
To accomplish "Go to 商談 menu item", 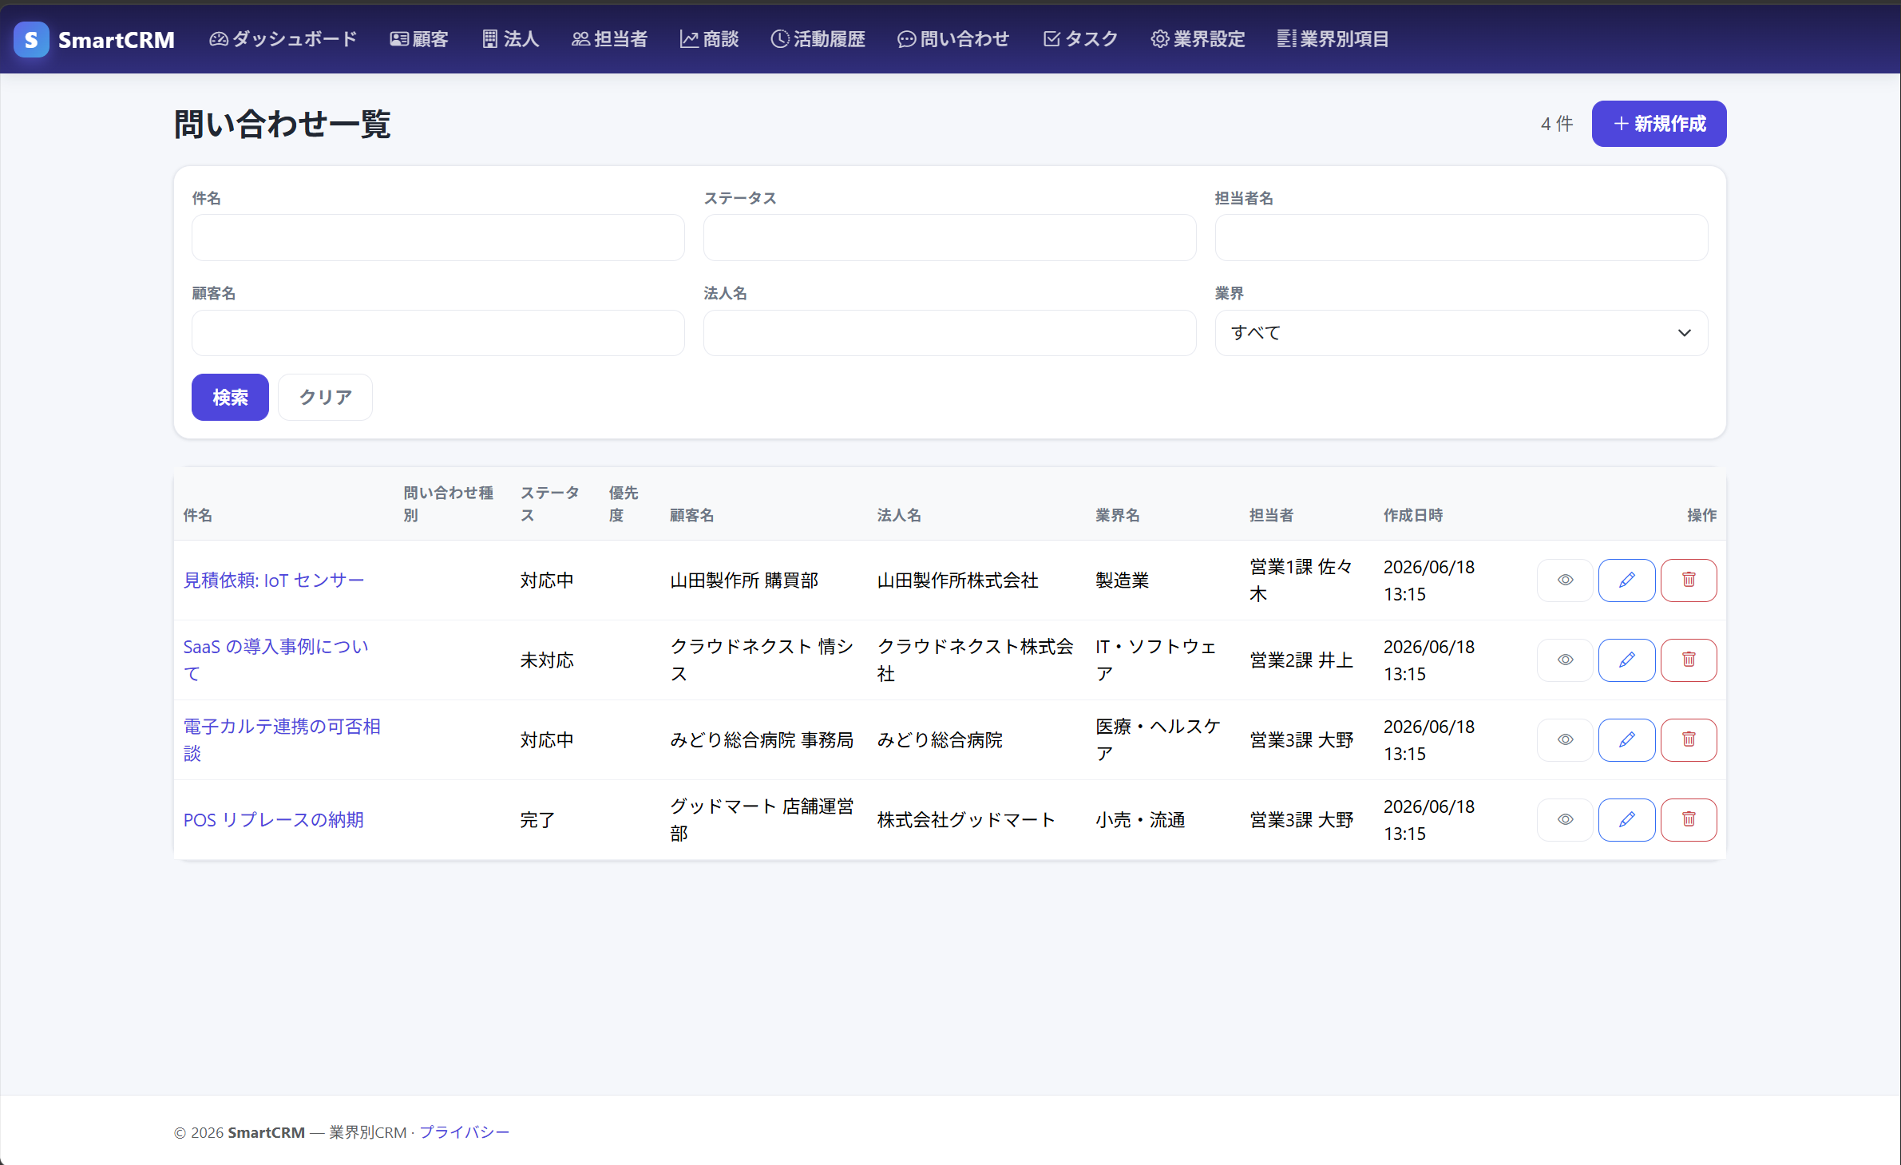I will [709, 39].
